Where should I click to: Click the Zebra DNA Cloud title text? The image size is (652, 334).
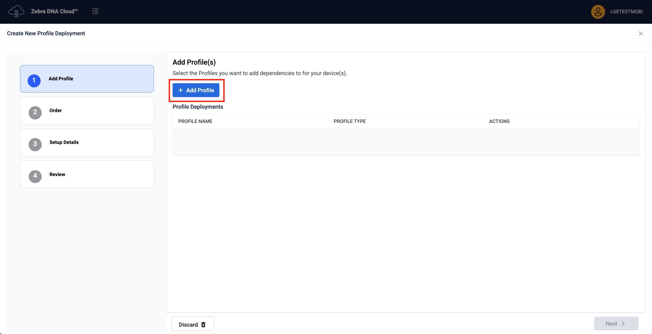(54, 11)
